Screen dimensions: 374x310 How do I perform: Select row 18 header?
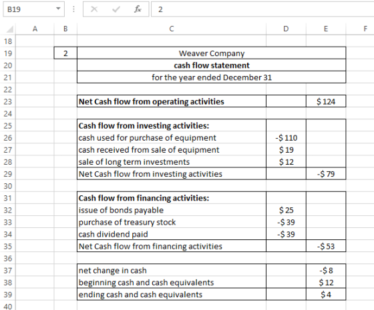click(8, 41)
